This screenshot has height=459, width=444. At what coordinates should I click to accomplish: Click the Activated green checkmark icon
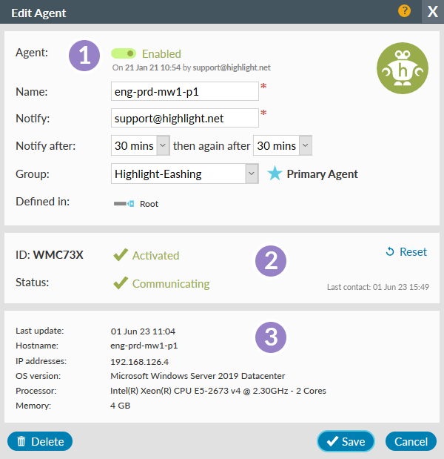[121, 255]
